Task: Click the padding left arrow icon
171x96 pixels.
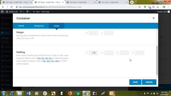Action: (133, 53)
